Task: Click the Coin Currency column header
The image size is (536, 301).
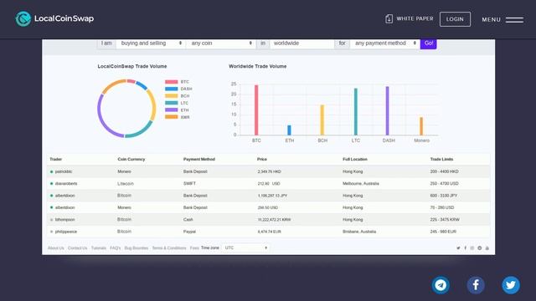Action: pos(131,160)
